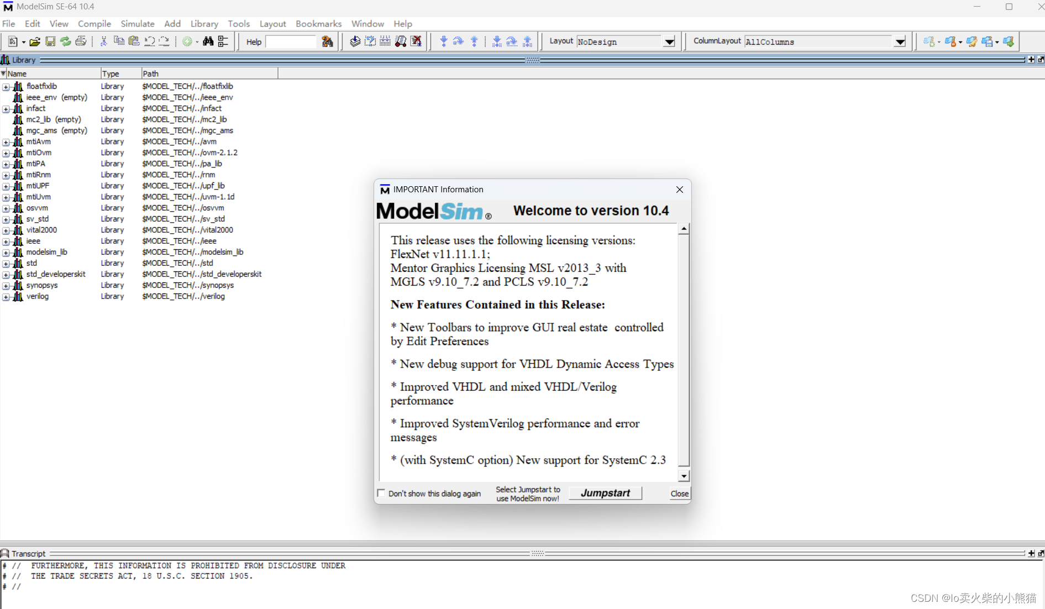Click Close button in welcome dialog

point(679,494)
